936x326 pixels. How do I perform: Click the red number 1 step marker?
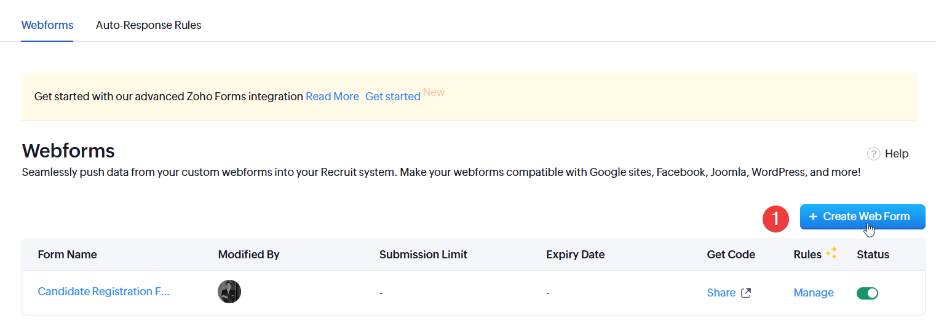[775, 218]
